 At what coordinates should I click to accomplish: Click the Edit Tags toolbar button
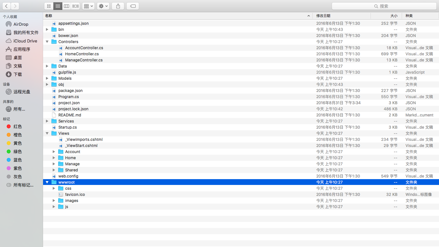[133, 6]
